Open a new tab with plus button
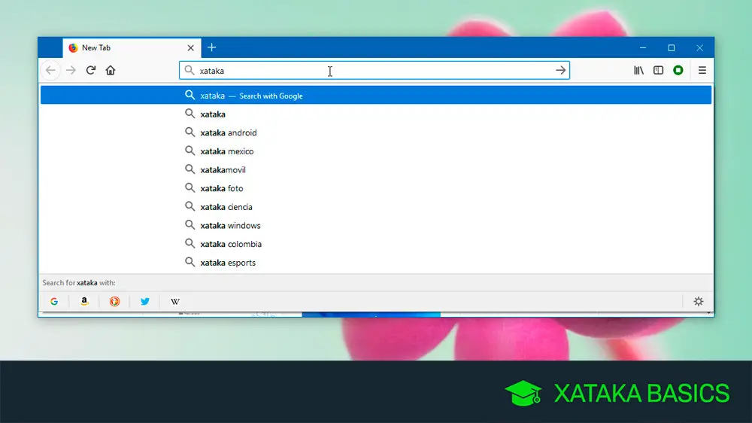The height and width of the screenshot is (423, 752). pos(211,47)
